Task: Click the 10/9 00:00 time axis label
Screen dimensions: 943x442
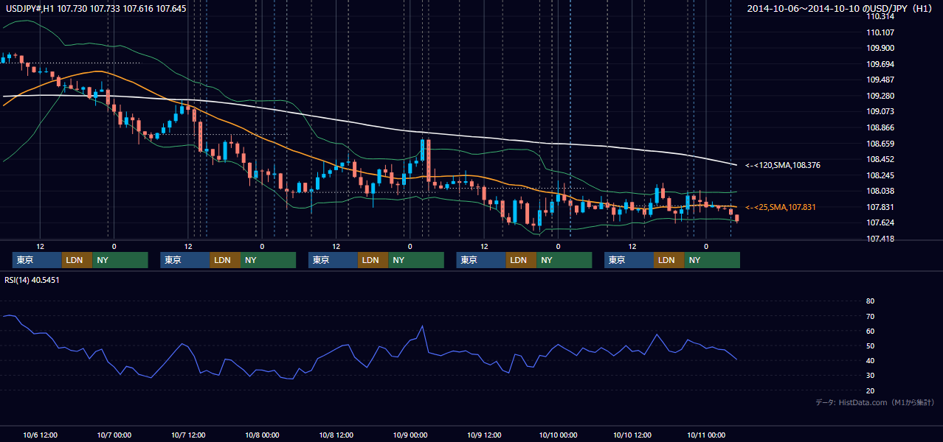Action: click(410, 435)
